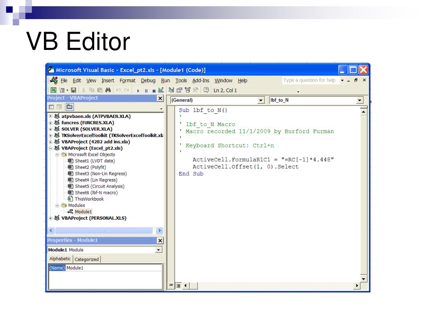Open the Edit menu

(x=77, y=81)
